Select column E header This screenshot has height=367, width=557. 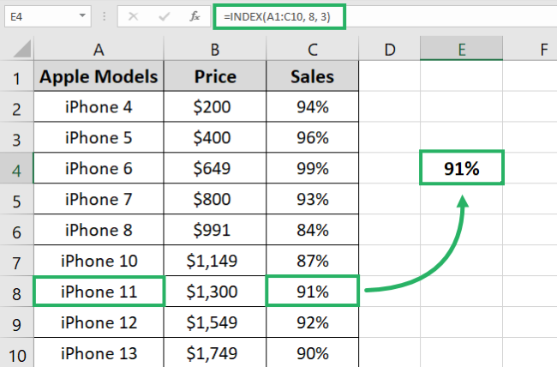click(461, 50)
